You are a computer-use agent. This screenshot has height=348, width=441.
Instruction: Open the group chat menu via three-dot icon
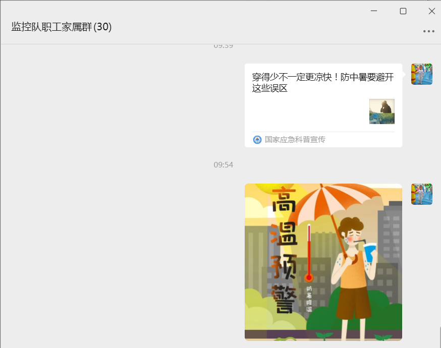(428, 31)
